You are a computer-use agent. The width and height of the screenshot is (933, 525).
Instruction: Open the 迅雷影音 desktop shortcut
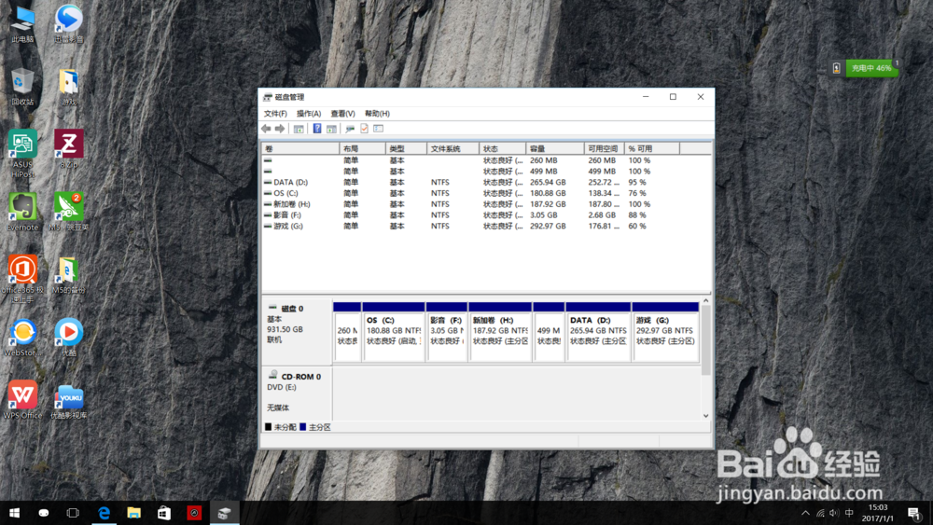tap(68, 24)
